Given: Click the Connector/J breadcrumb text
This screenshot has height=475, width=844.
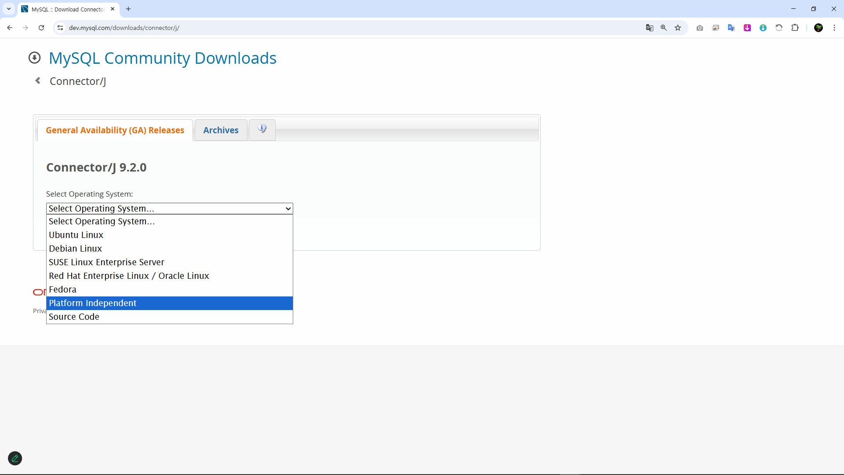Looking at the screenshot, I should (78, 81).
